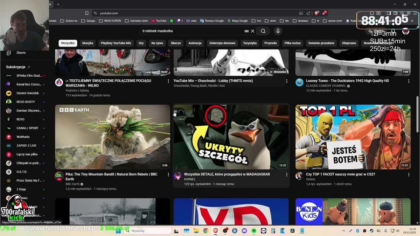Clear the search field with X

[253, 31]
